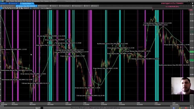Click the Сделки tab icon
Screen dimensions: 194x109
click(50, 6)
